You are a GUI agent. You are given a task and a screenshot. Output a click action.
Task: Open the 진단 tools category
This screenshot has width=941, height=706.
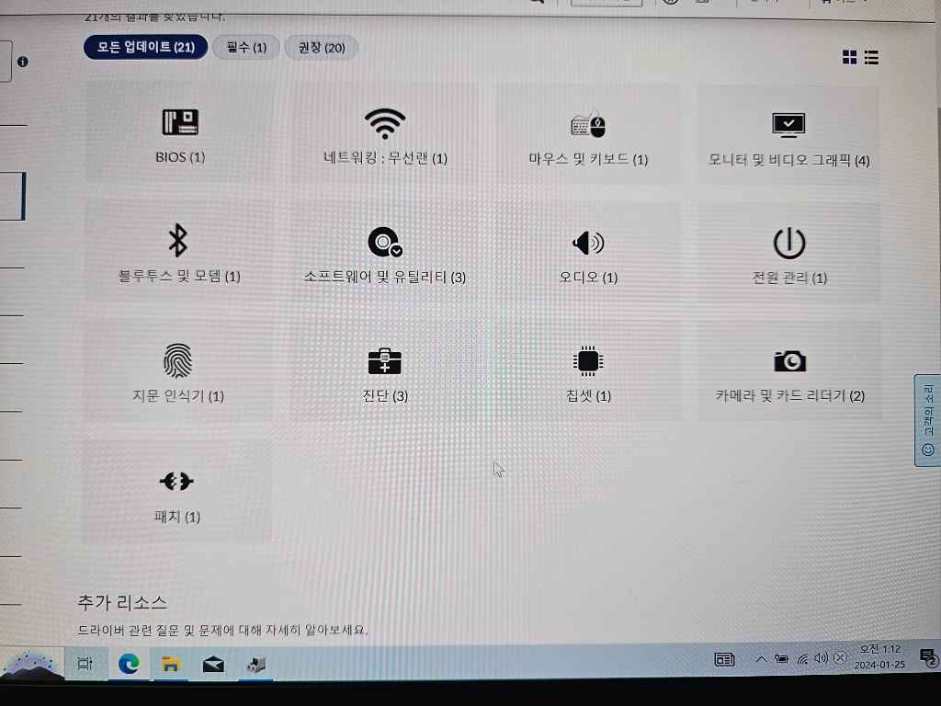tap(385, 372)
